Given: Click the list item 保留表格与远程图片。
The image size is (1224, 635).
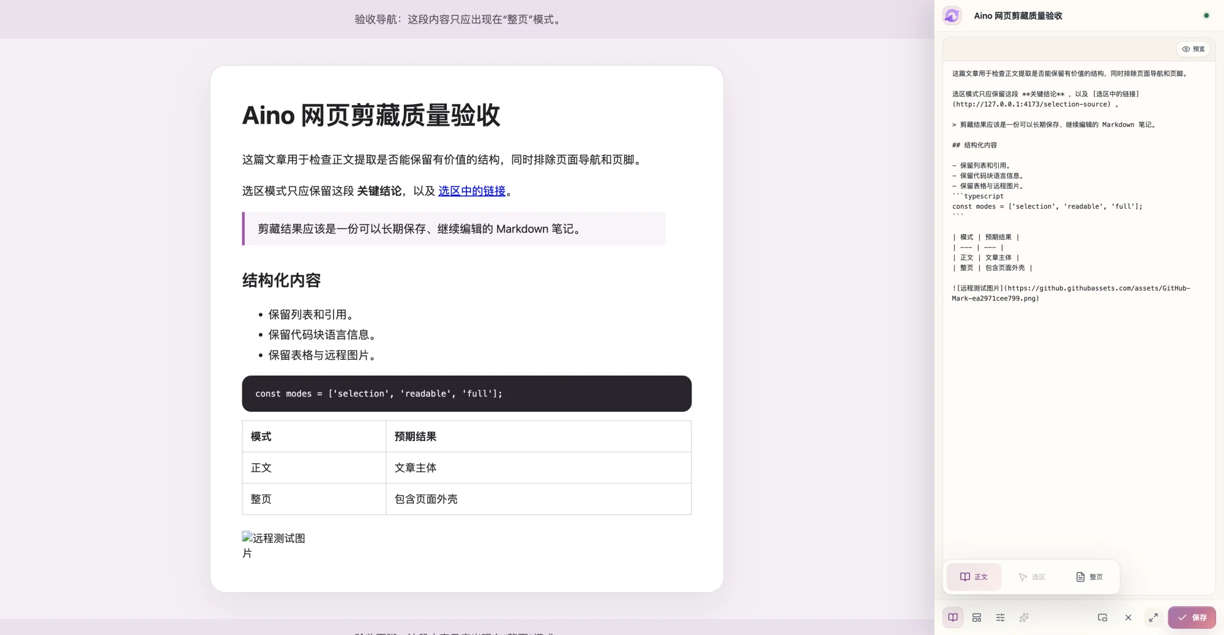Looking at the screenshot, I should tap(322, 355).
